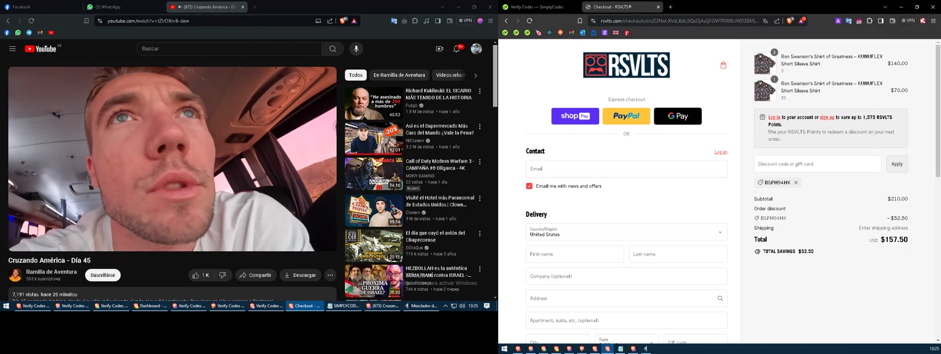
Task: Dislike the Cruzando América video
Action: point(222,275)
